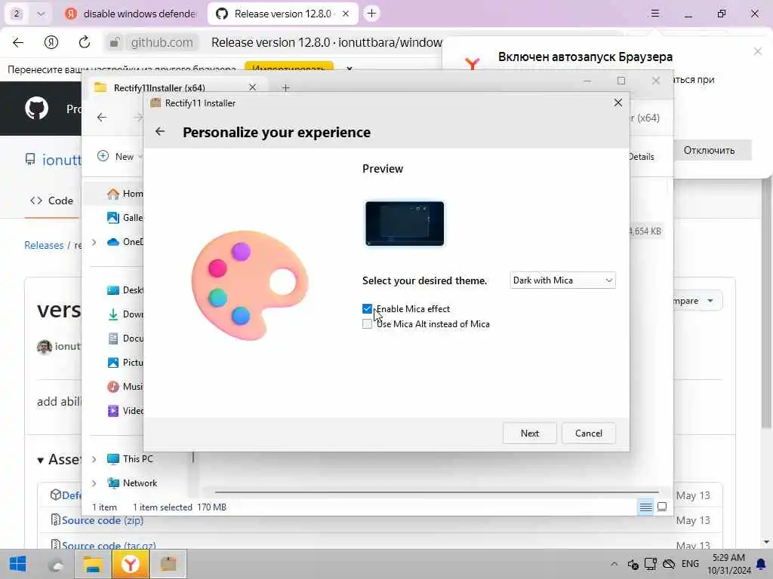
Task: Select Home in Explorer sidebar
Action: [125, 194]
